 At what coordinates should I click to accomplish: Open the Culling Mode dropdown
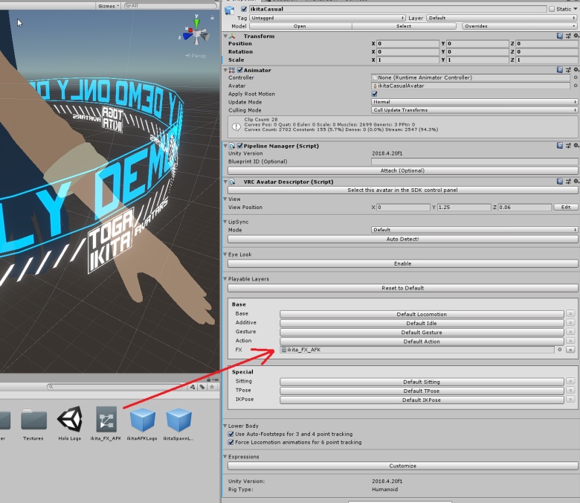pyautogui.click(x=474, y=110)
